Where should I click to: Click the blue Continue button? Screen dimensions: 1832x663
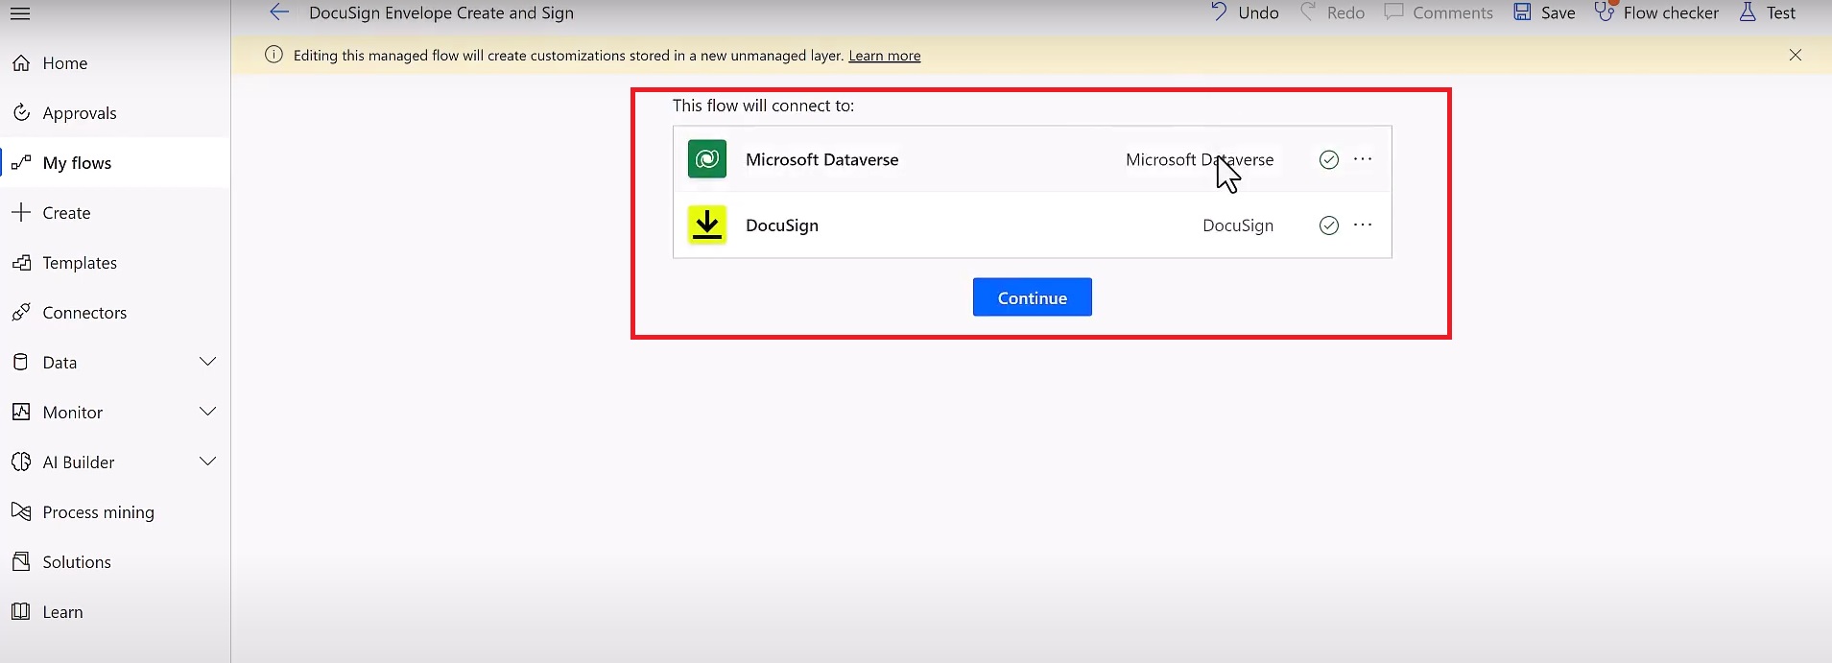point(1032,297)
